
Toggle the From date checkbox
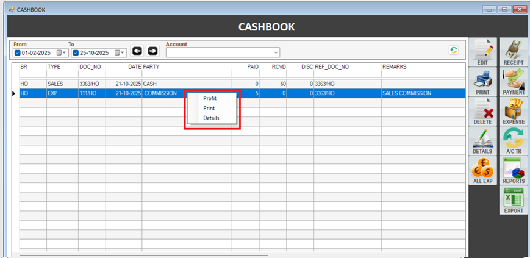pos(18,52)
